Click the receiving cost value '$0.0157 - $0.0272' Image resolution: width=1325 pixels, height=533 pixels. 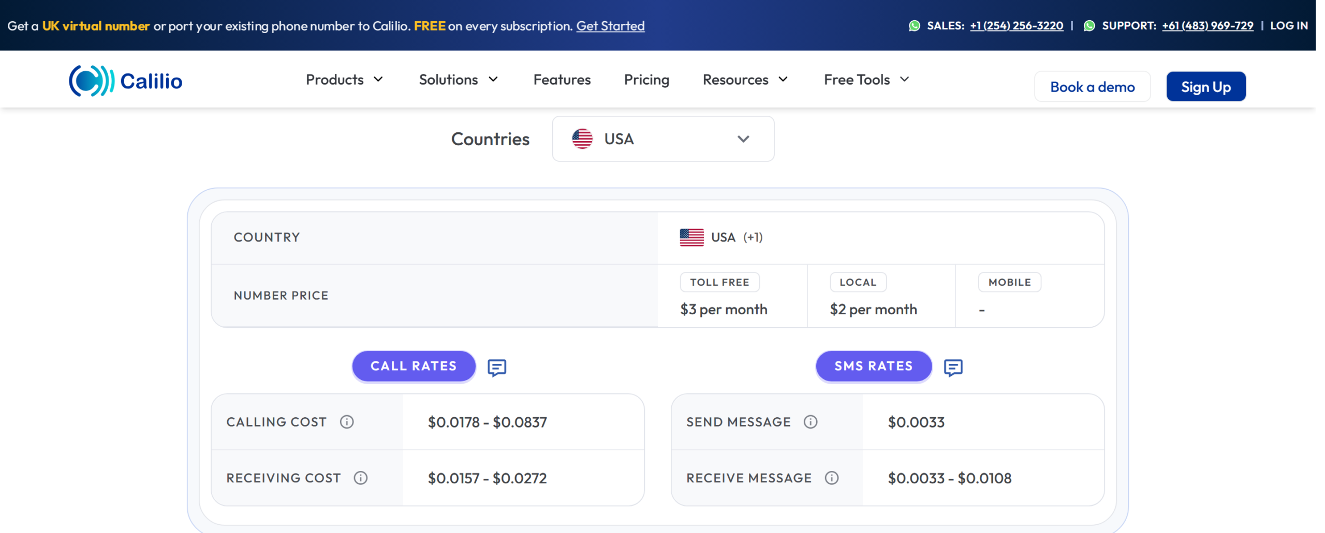[x=487, y=478]
